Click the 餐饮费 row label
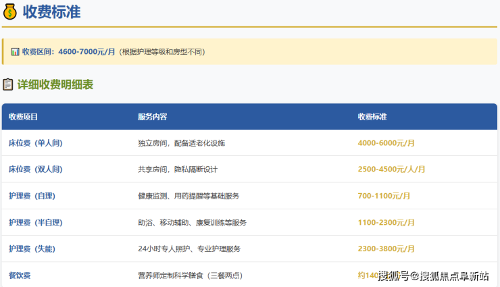The width and height of the screenshot is (500, 287). coord(20,275)
